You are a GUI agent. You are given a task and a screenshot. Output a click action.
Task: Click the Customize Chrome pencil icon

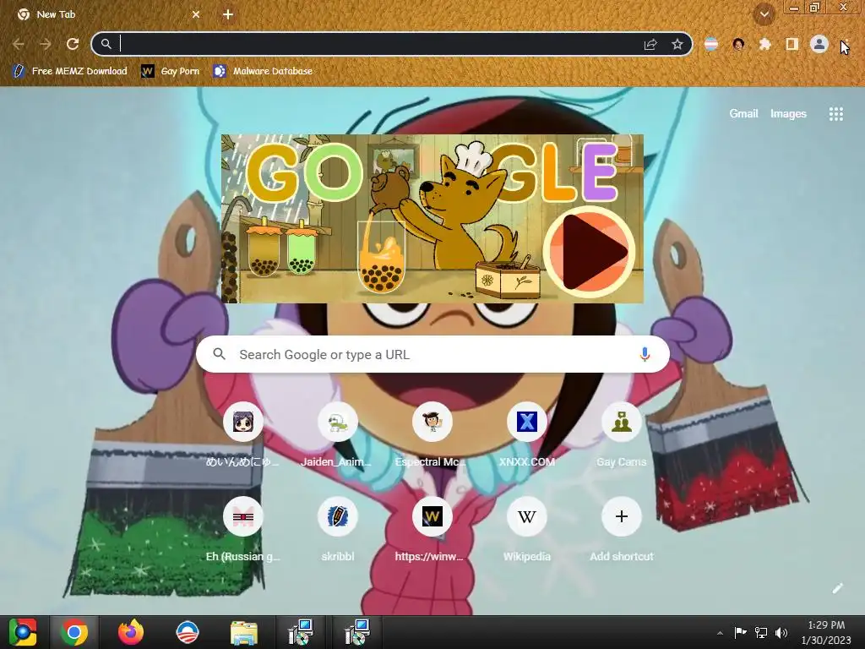[837, 588]
